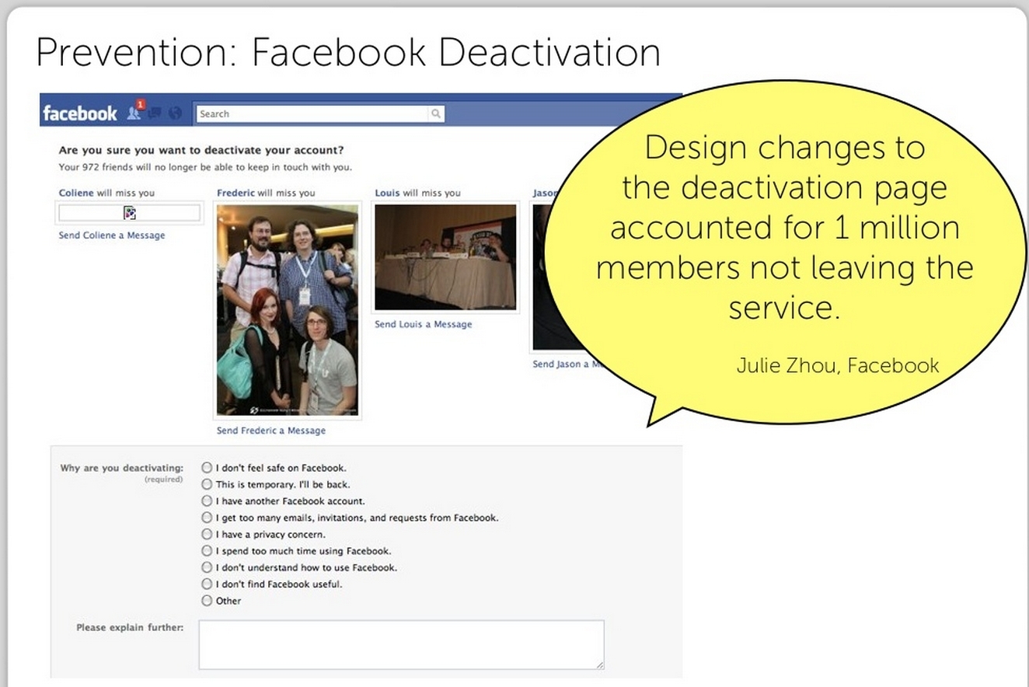1029x687 pixels.
Task: Click the "Why are you deactivating:" label
Action: point(122,468)
